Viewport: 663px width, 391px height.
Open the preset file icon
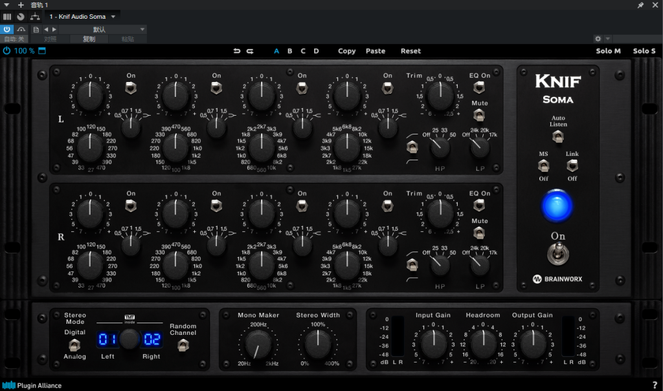tap(36, 30)
